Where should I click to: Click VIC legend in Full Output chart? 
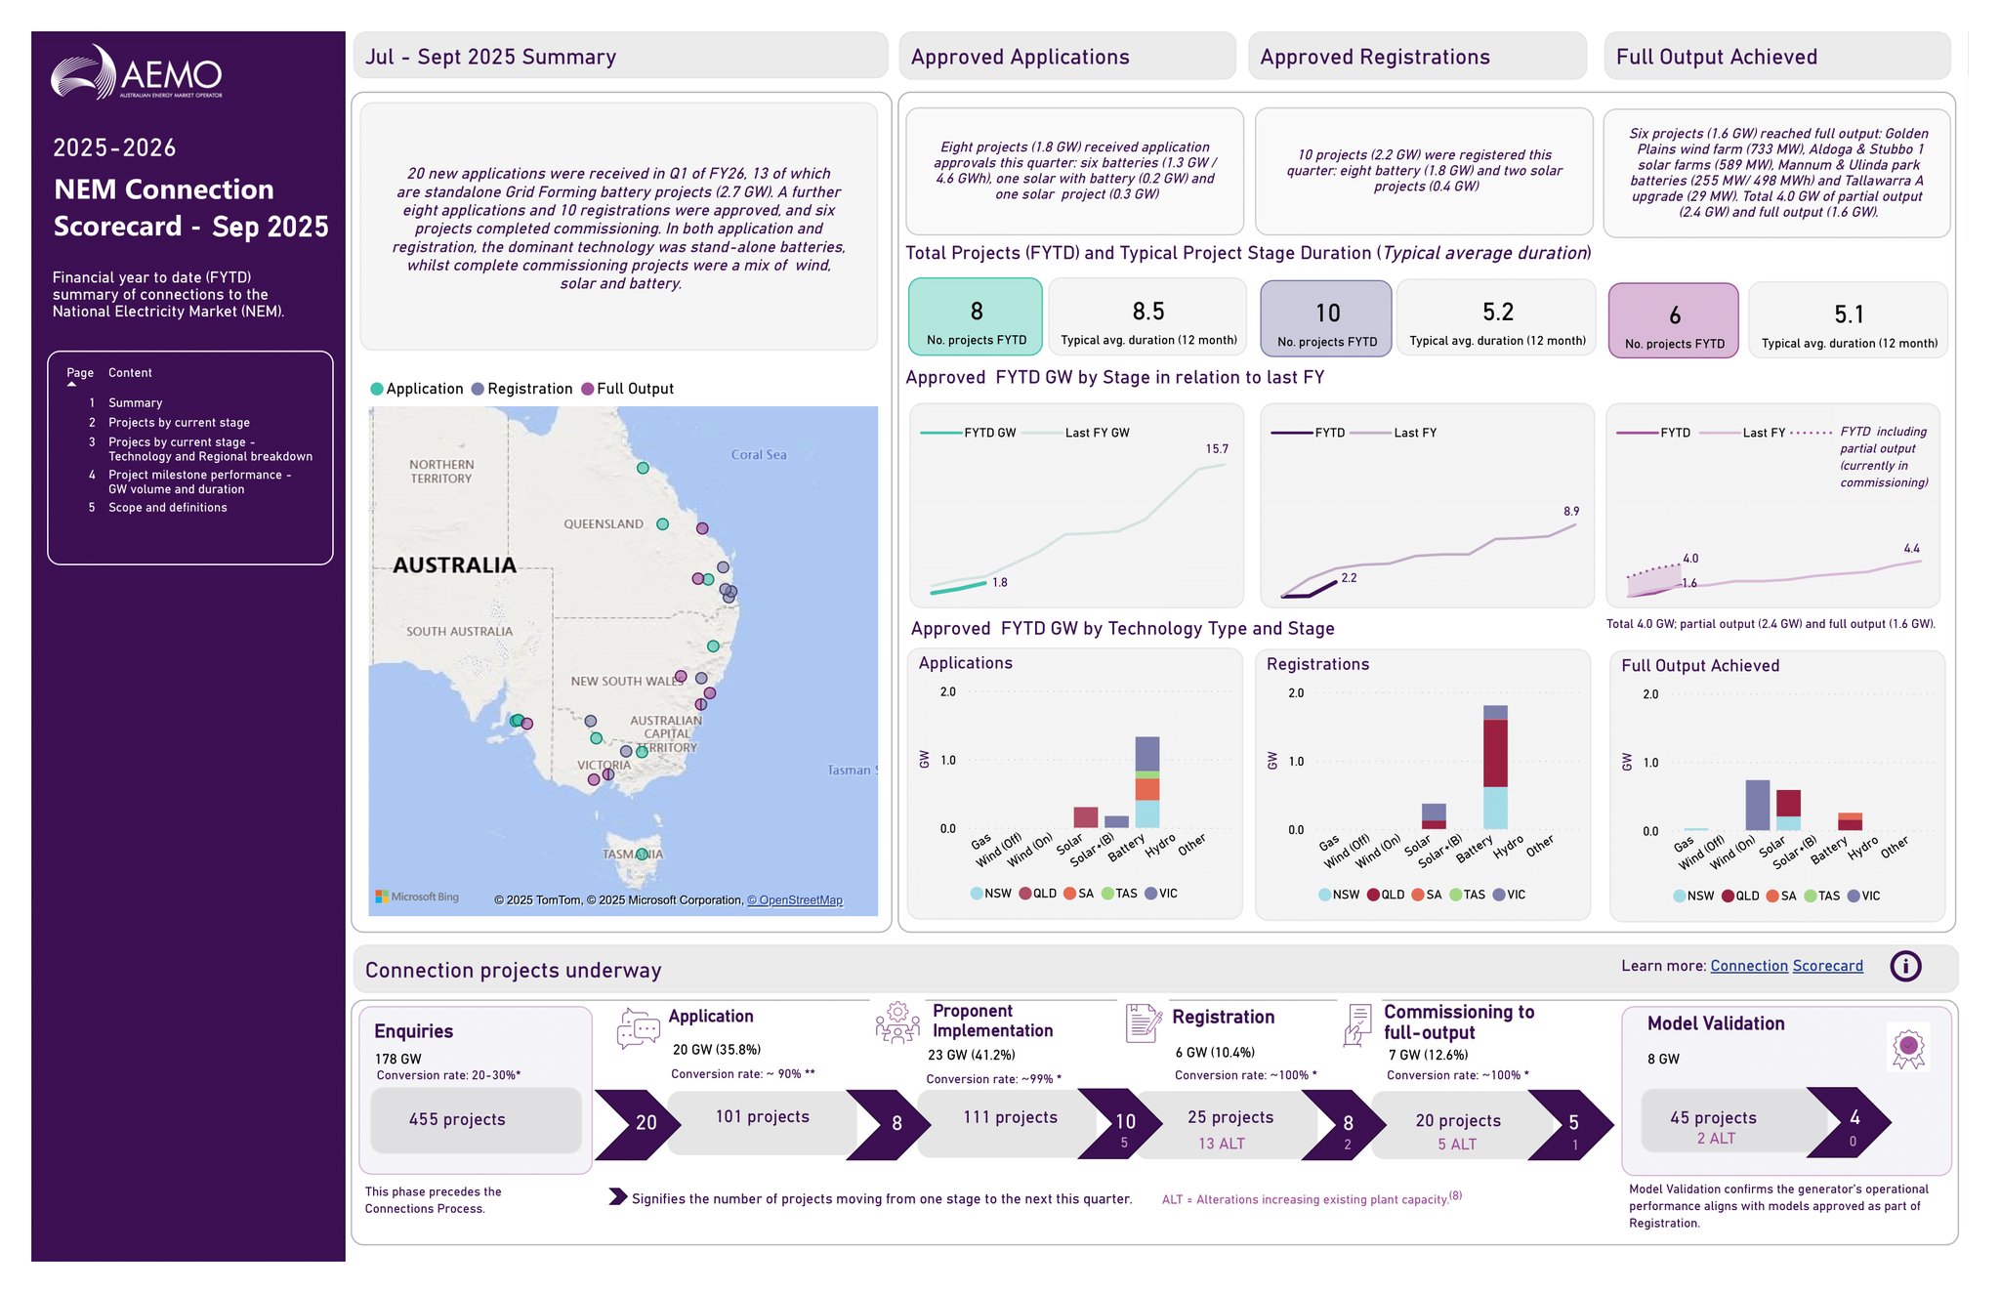(x=1863, y=896)
